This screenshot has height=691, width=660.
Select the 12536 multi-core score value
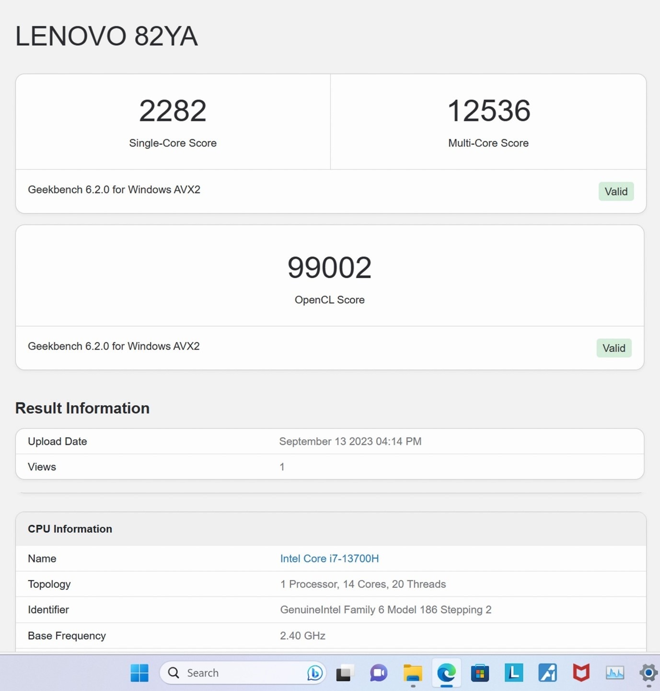point(488,111)
